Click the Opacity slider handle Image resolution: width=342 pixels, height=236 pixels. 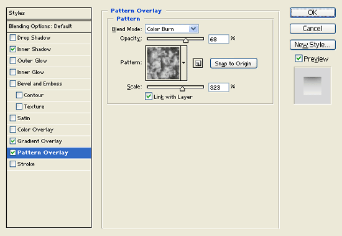pos(186,40)
